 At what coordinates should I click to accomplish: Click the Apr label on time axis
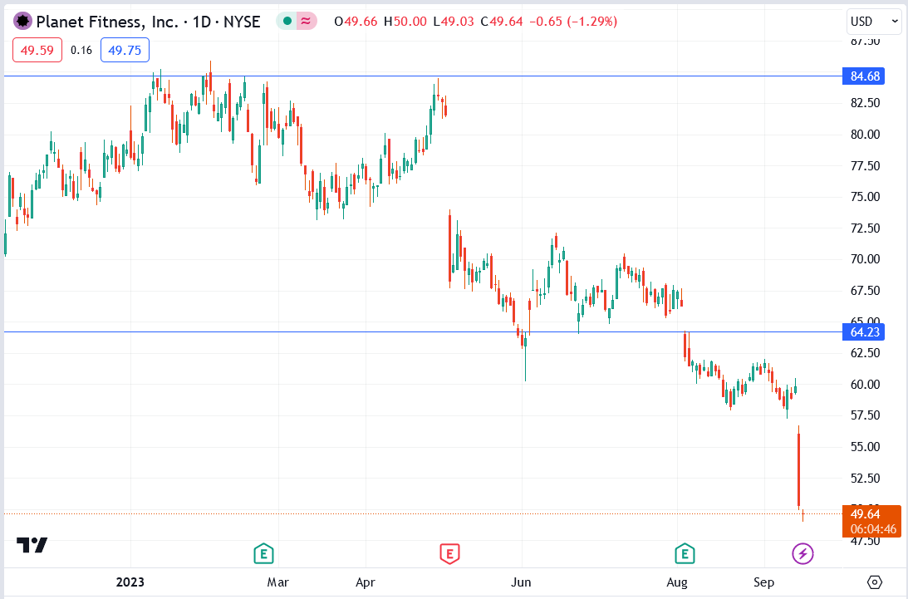[x=366, y=582]
